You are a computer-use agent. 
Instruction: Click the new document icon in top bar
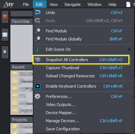click(x=128, y=4)
